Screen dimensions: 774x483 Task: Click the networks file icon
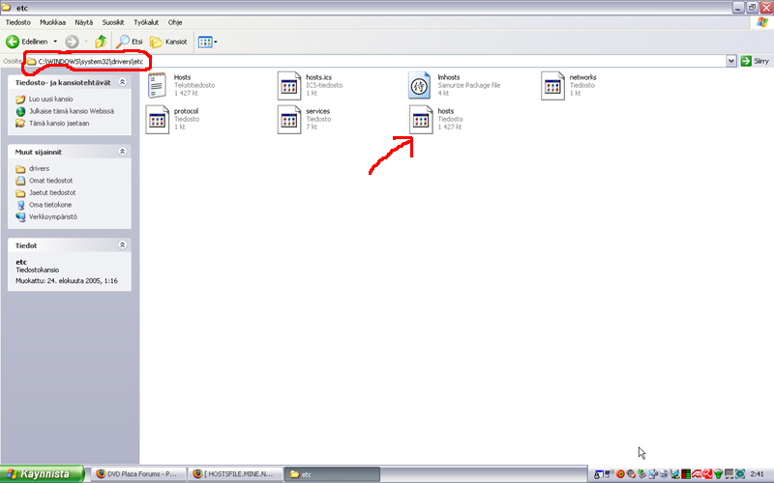tap(552, 85)
